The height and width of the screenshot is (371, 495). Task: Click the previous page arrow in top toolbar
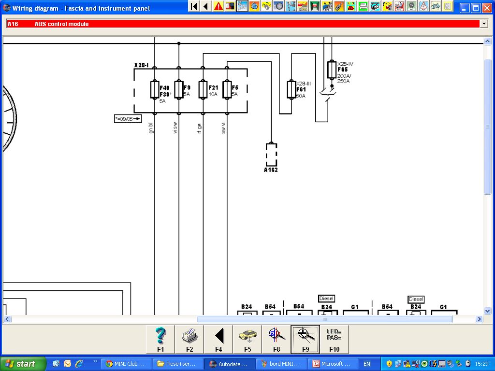pyautogui.click(x=206, y=6)
